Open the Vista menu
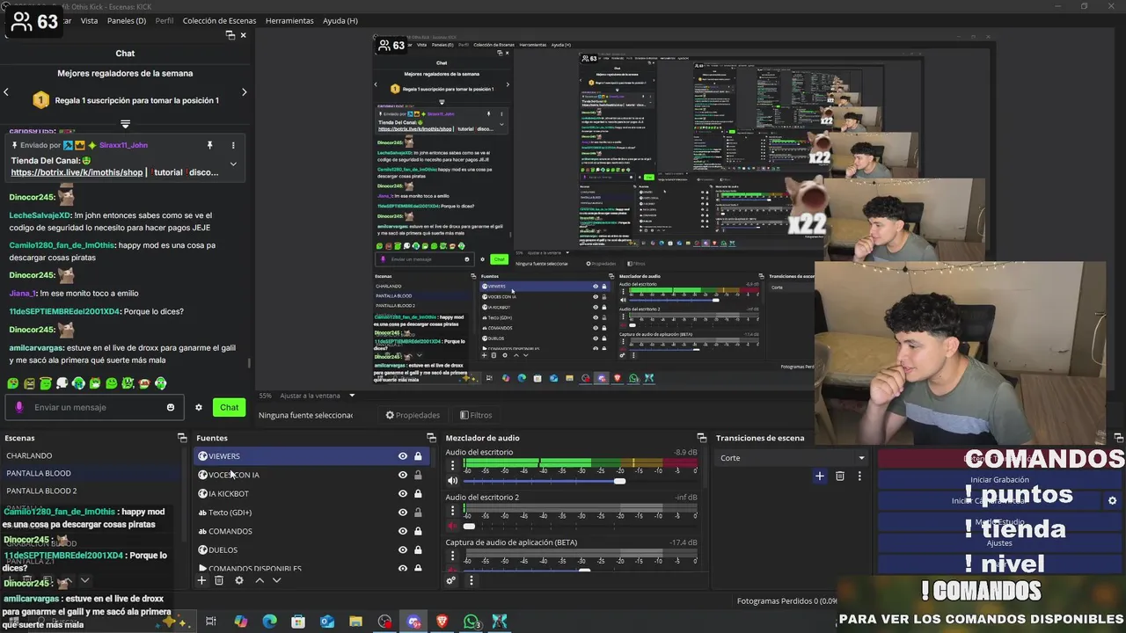Screen dimensions: 1126x633 click(x=89, y=20)
